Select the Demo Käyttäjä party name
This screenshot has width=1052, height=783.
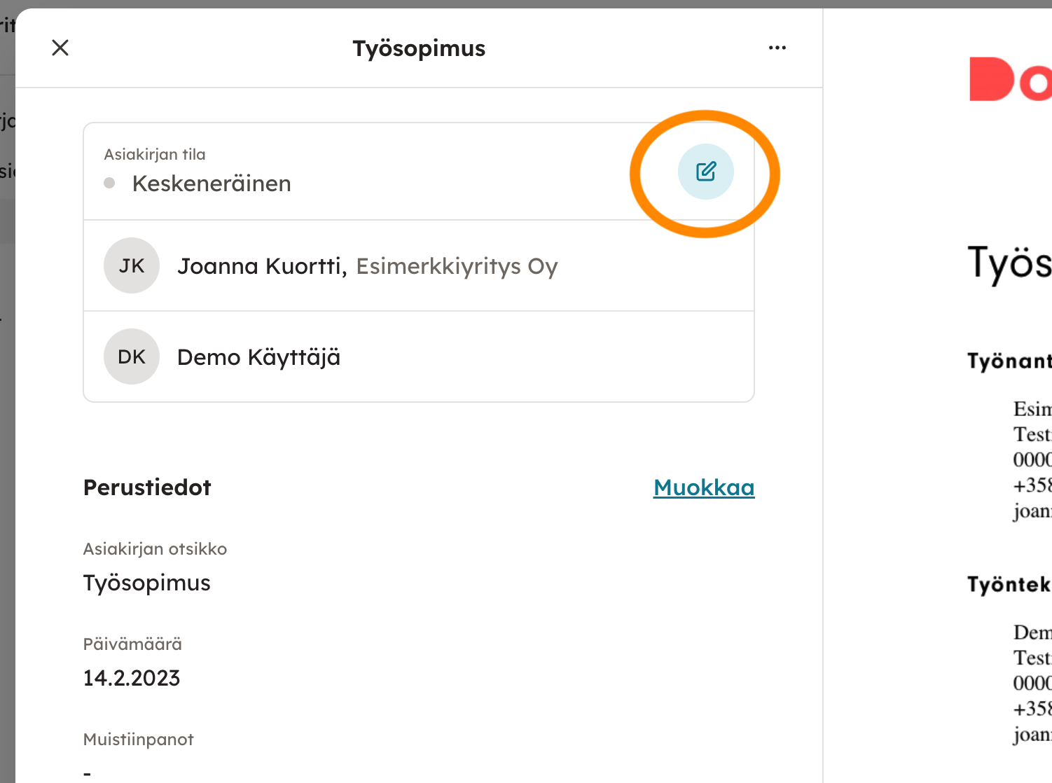click(x=258, y=357)
